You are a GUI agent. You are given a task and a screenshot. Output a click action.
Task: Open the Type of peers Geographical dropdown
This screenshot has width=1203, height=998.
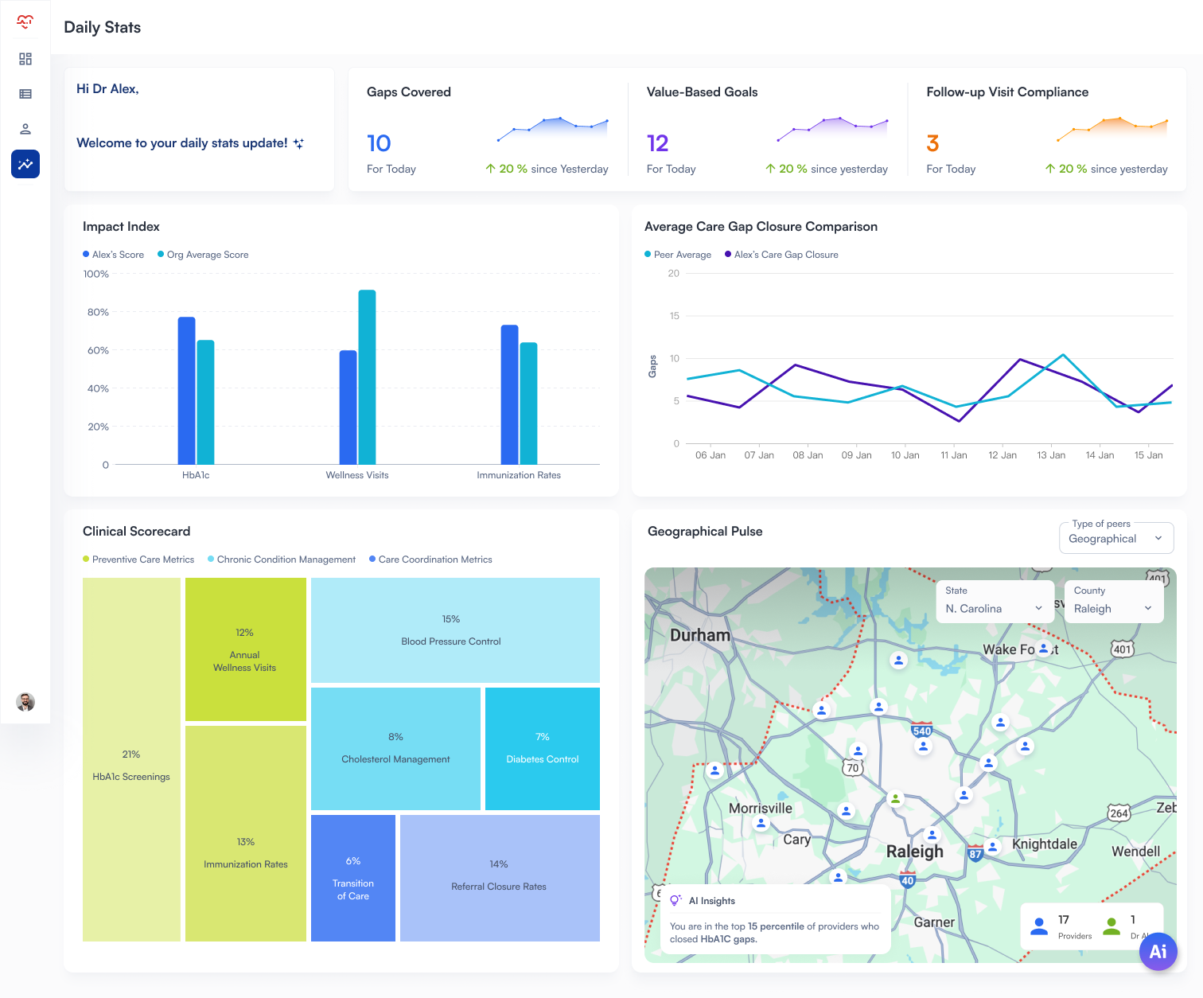pyautogui.click(x=1115, y=538)
